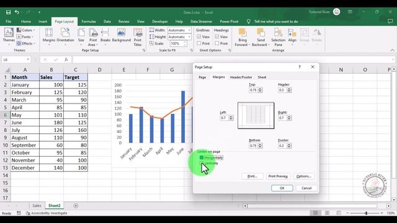Click the Options... button
Viewport: 397px width, 223px height.
(304, 176)
